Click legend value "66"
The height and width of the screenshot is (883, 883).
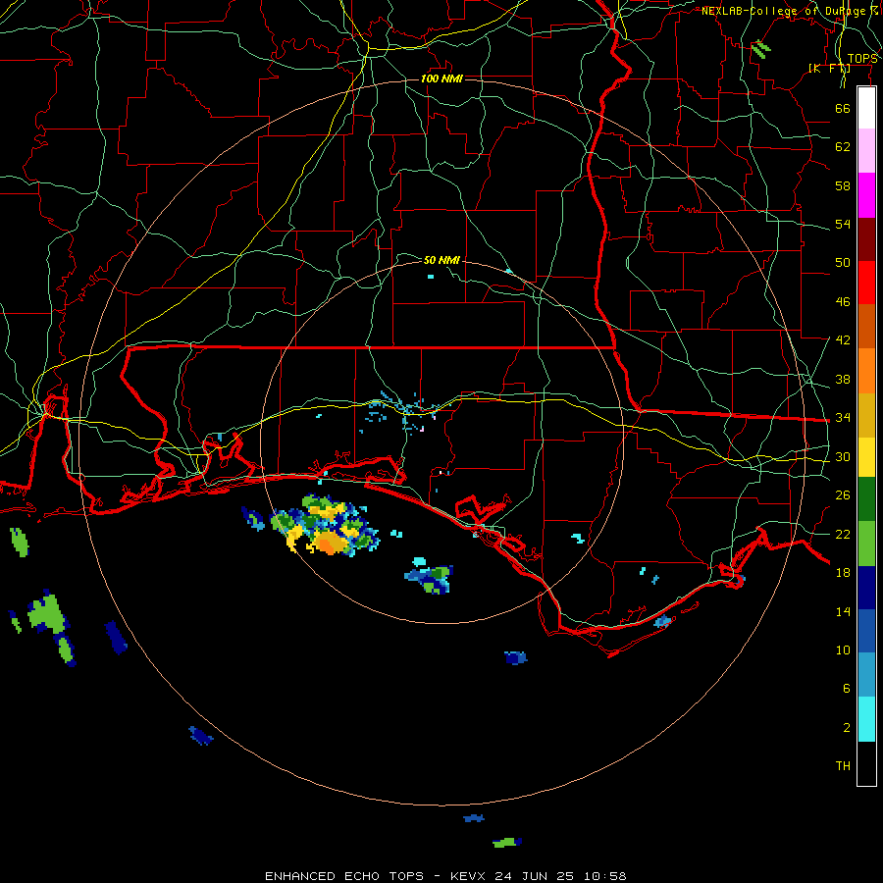tap(843, 108)
